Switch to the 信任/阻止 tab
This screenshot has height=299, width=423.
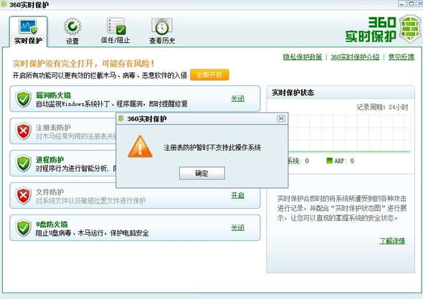(x=115, y=32)
